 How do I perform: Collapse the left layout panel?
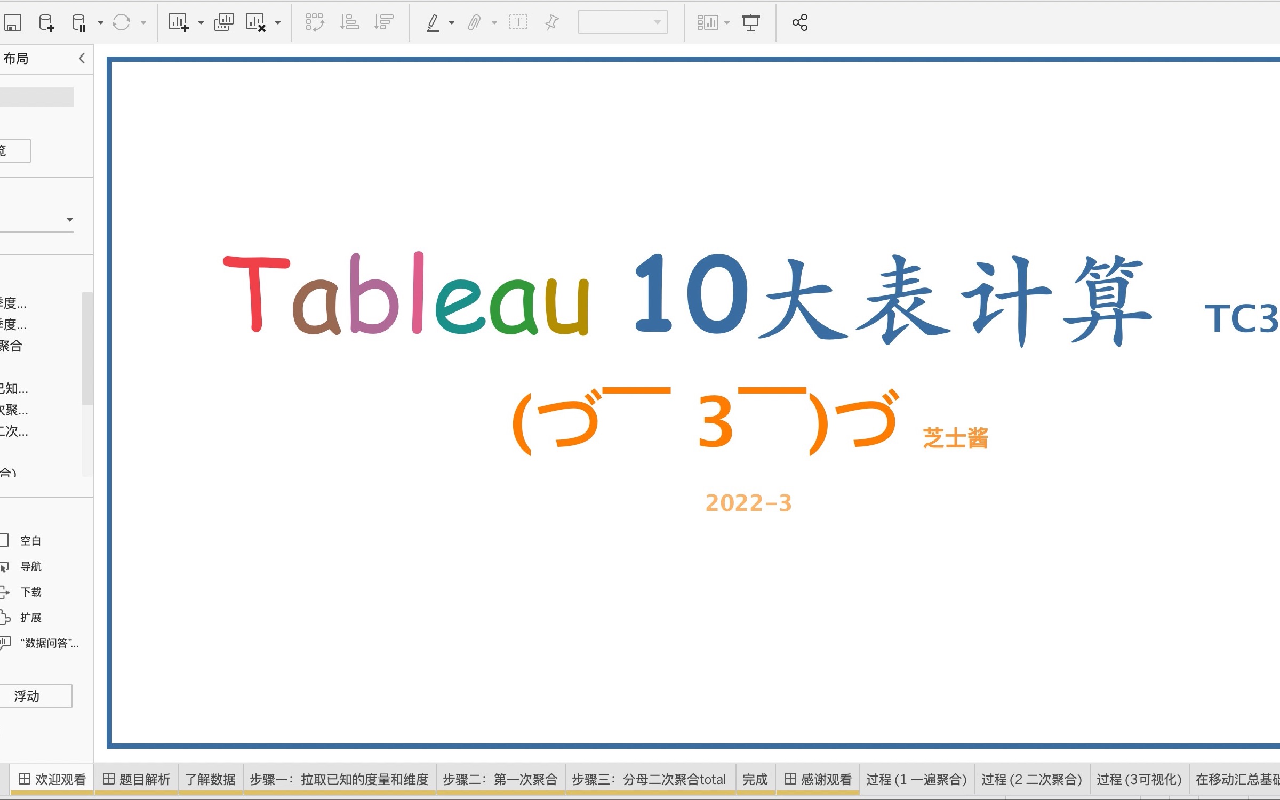tap(82, 58)
